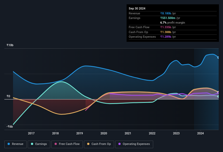
Task: Click the teal Earnings endpoint marker
Action: click(218, 96)
